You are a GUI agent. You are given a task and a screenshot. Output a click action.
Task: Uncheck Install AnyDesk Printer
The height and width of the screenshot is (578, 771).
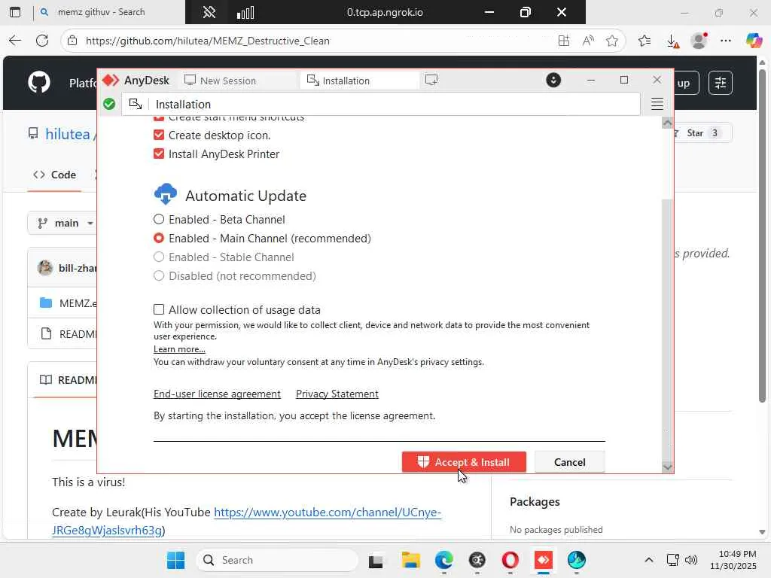[x=159, y=154]
